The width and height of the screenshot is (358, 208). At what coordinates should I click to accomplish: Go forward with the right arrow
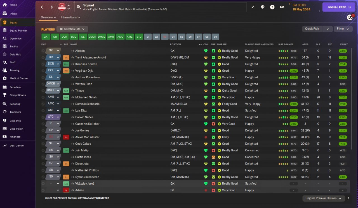click(52, 7)
